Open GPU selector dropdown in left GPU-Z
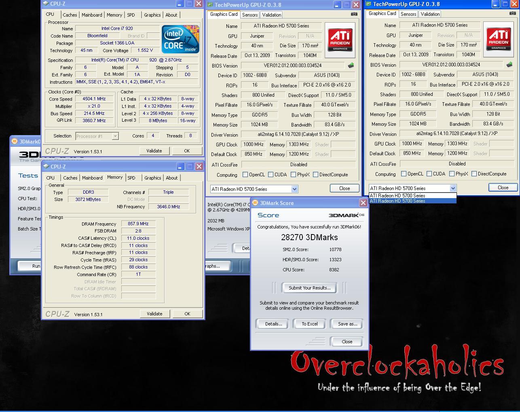 pos(294,189)
